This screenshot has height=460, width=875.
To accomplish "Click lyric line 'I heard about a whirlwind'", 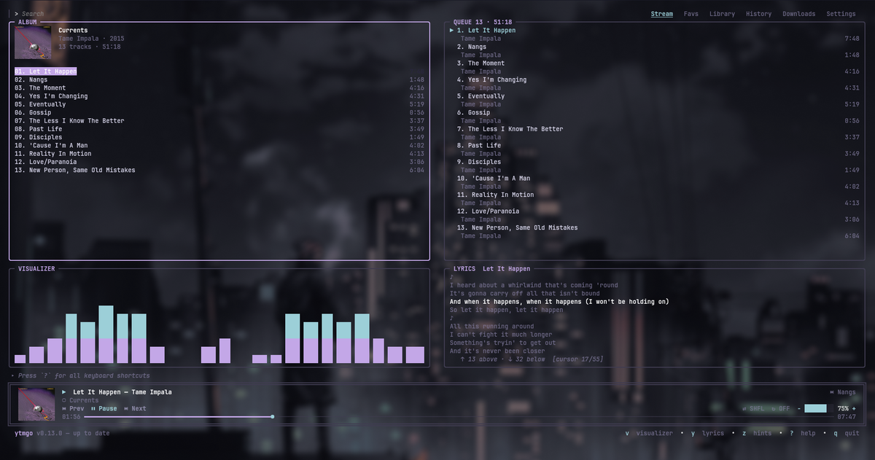I will point(534,285).
